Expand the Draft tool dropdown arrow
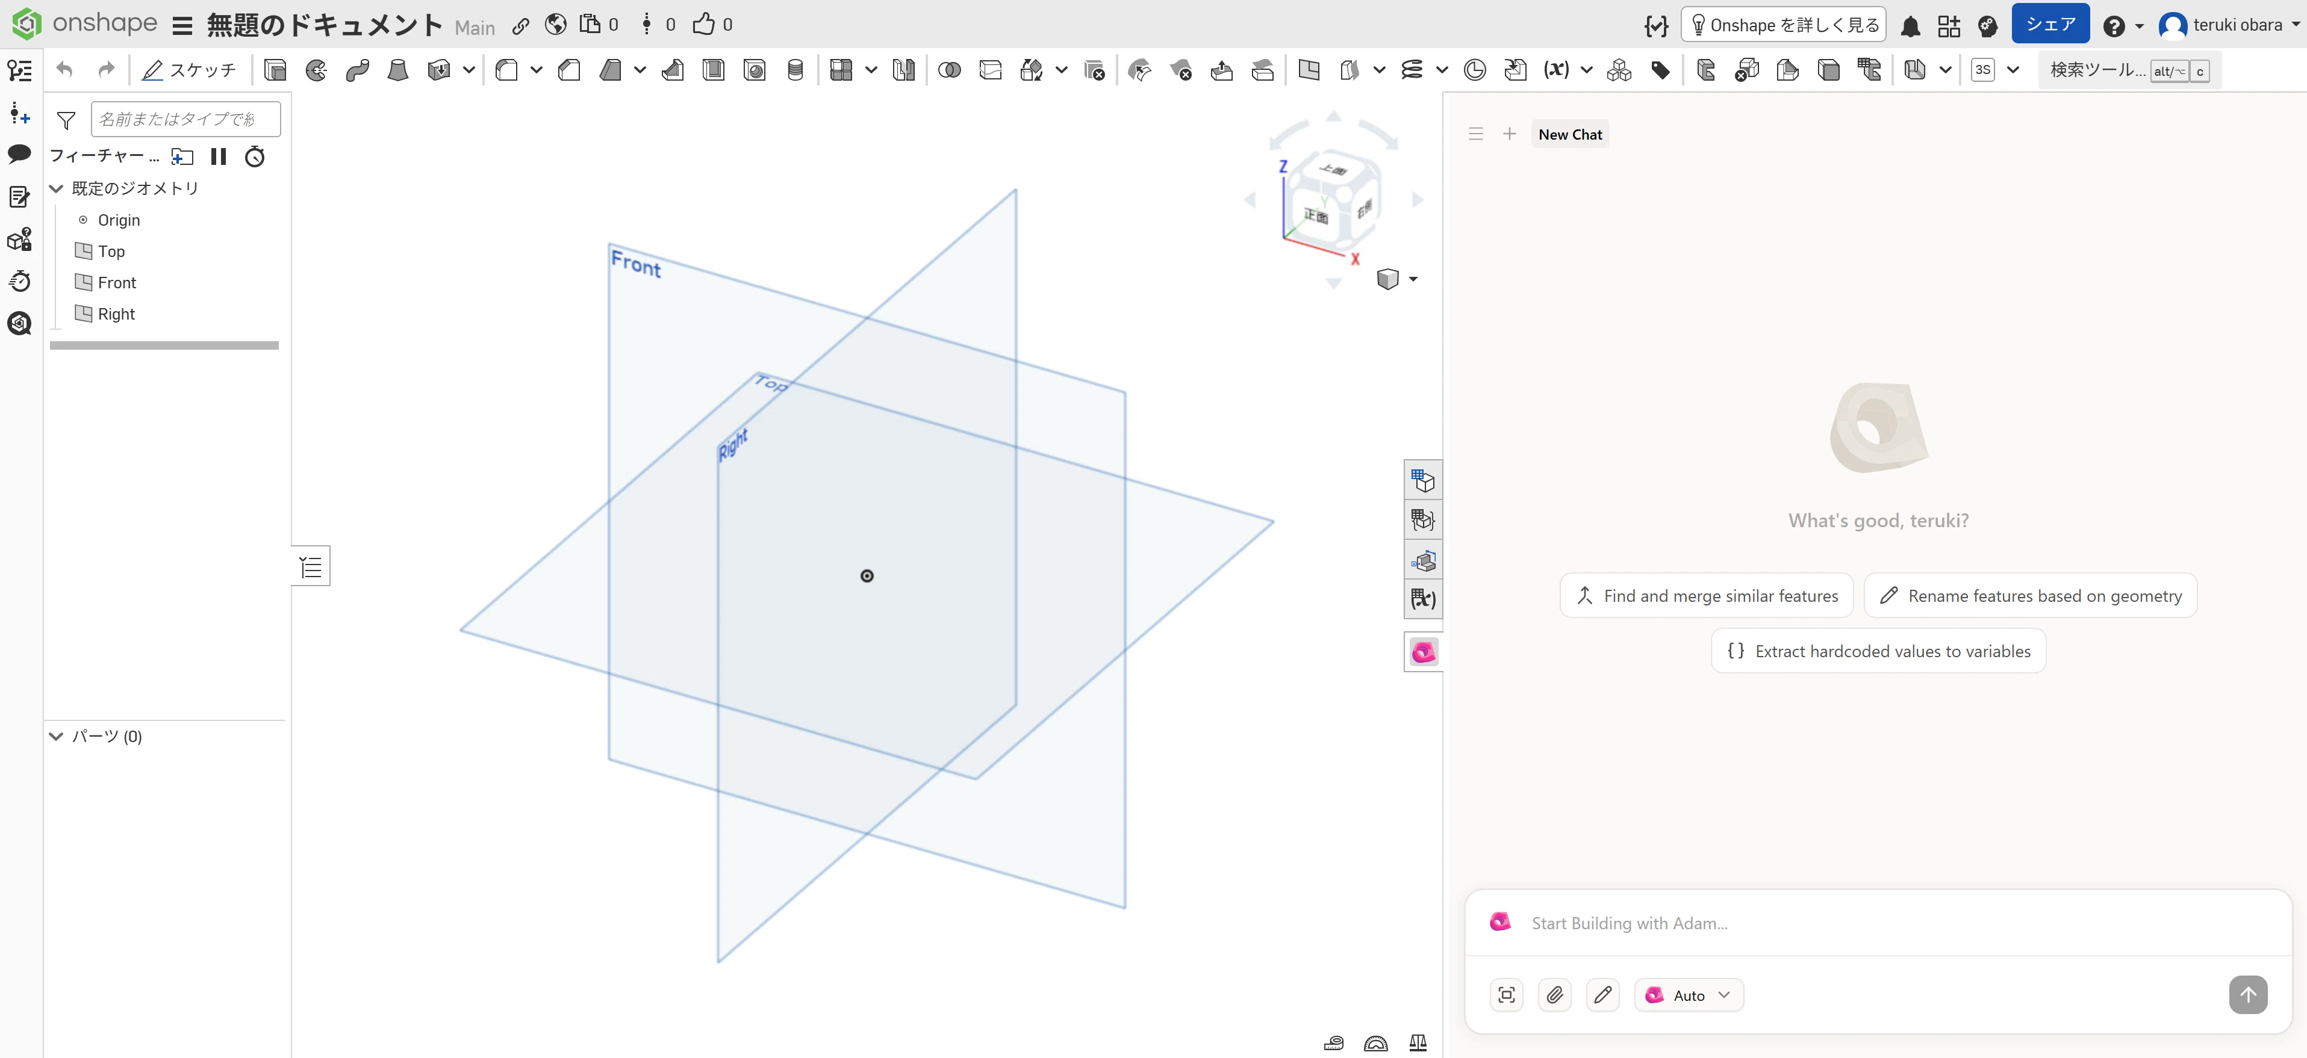The width and height of the screenshot is (2307, 1058). pyautogui.click(x=640, y=70)
